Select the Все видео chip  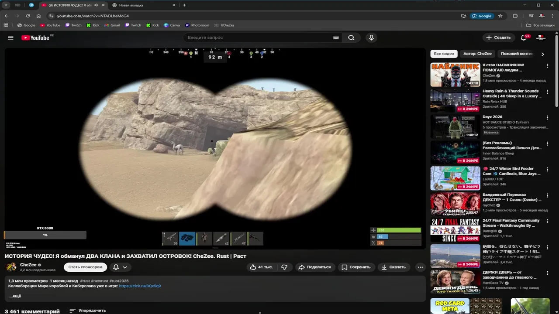(x=444, y=54)
